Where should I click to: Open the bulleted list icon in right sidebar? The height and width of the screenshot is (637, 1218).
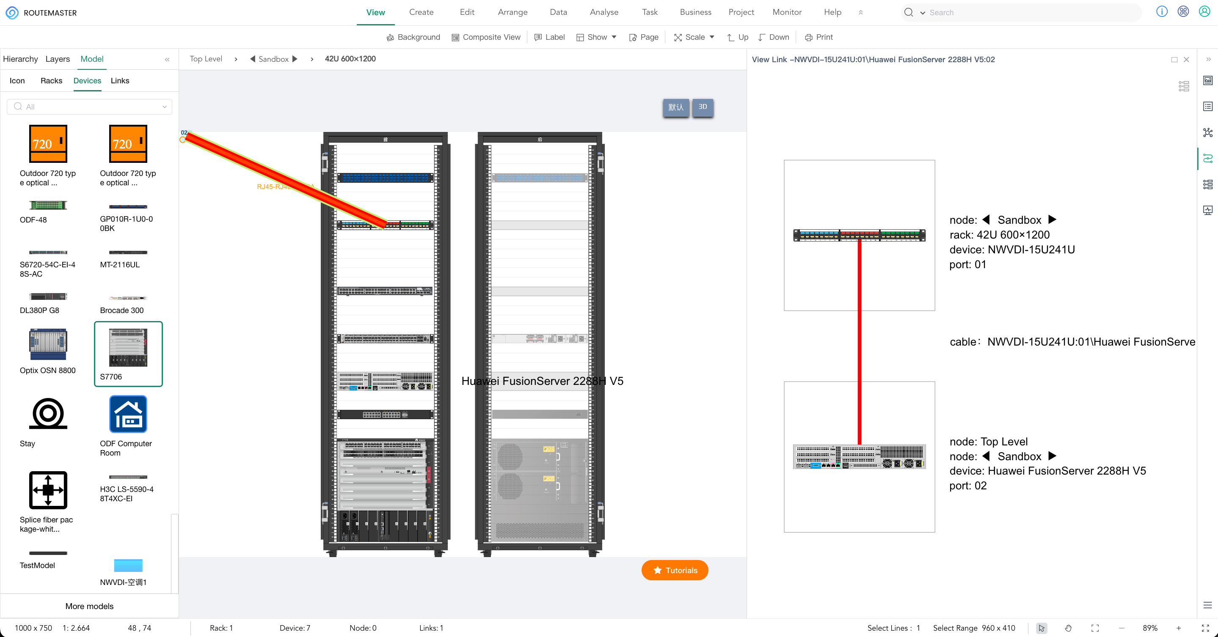pyautogui.click(x=1207, y=184)
